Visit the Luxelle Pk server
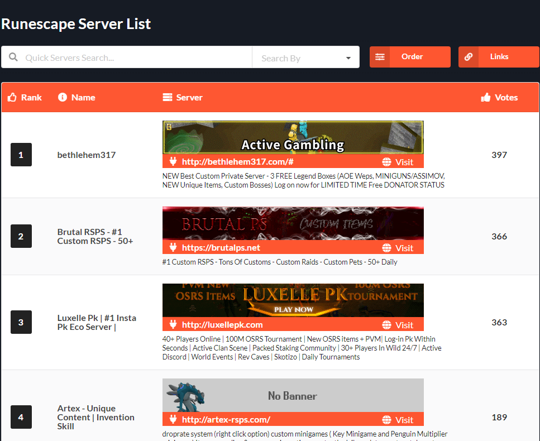The height and width of the screenshot is (441, 540). click(398, 325)
